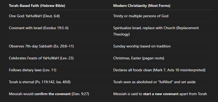Viewport: 218px width, 102px height.
Task: Click the 'Modern Christianity (Most Forms)' column header
Action: (x=142, y=6)
